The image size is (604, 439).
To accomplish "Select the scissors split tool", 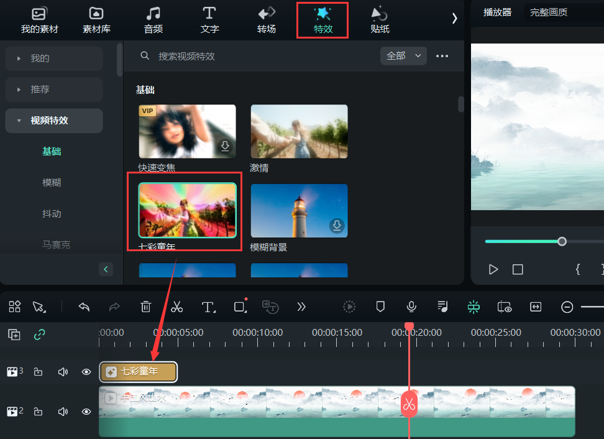I will [x=176, y=307].
